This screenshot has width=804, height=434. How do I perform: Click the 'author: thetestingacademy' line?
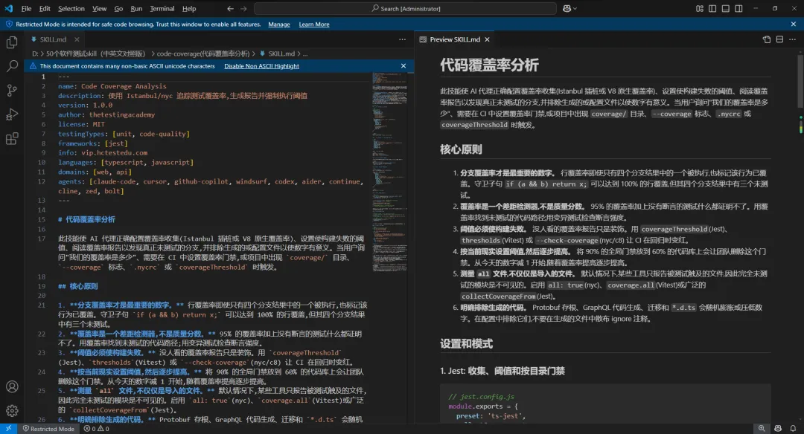106,114
